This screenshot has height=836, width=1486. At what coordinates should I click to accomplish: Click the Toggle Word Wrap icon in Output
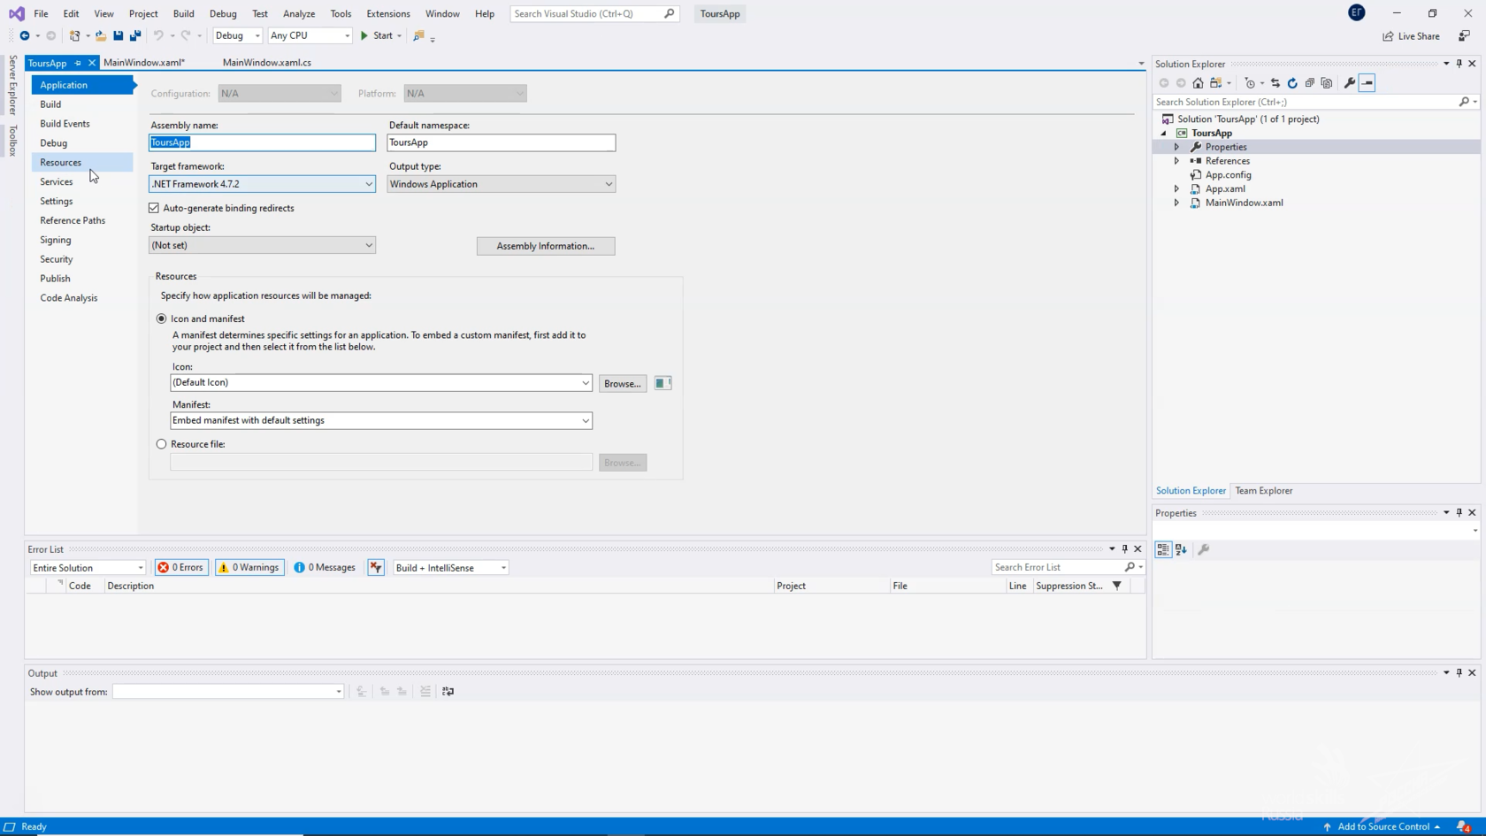(448, 692)
